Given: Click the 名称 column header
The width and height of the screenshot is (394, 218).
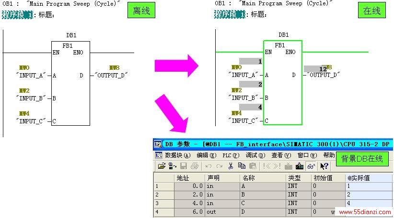Looking at the screenshot, I should point(263,178).
